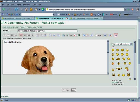Open the Tools menu
The height and width of the screenshot is (102, 140).
[x=34, y=5]
